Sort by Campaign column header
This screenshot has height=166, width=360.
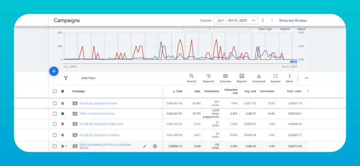[x=78, y=91]
